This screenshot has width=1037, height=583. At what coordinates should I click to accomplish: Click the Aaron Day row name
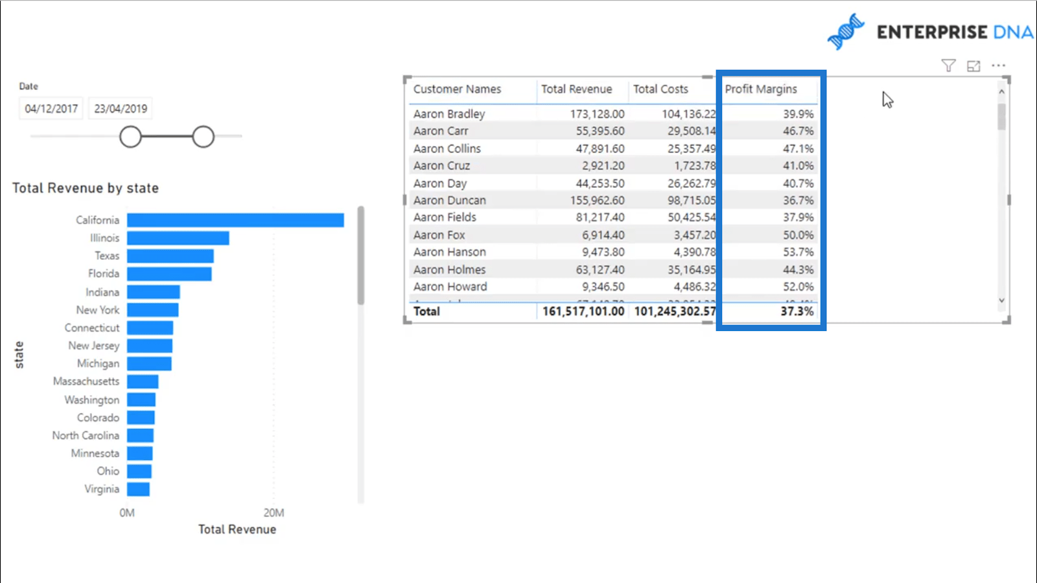440,183
